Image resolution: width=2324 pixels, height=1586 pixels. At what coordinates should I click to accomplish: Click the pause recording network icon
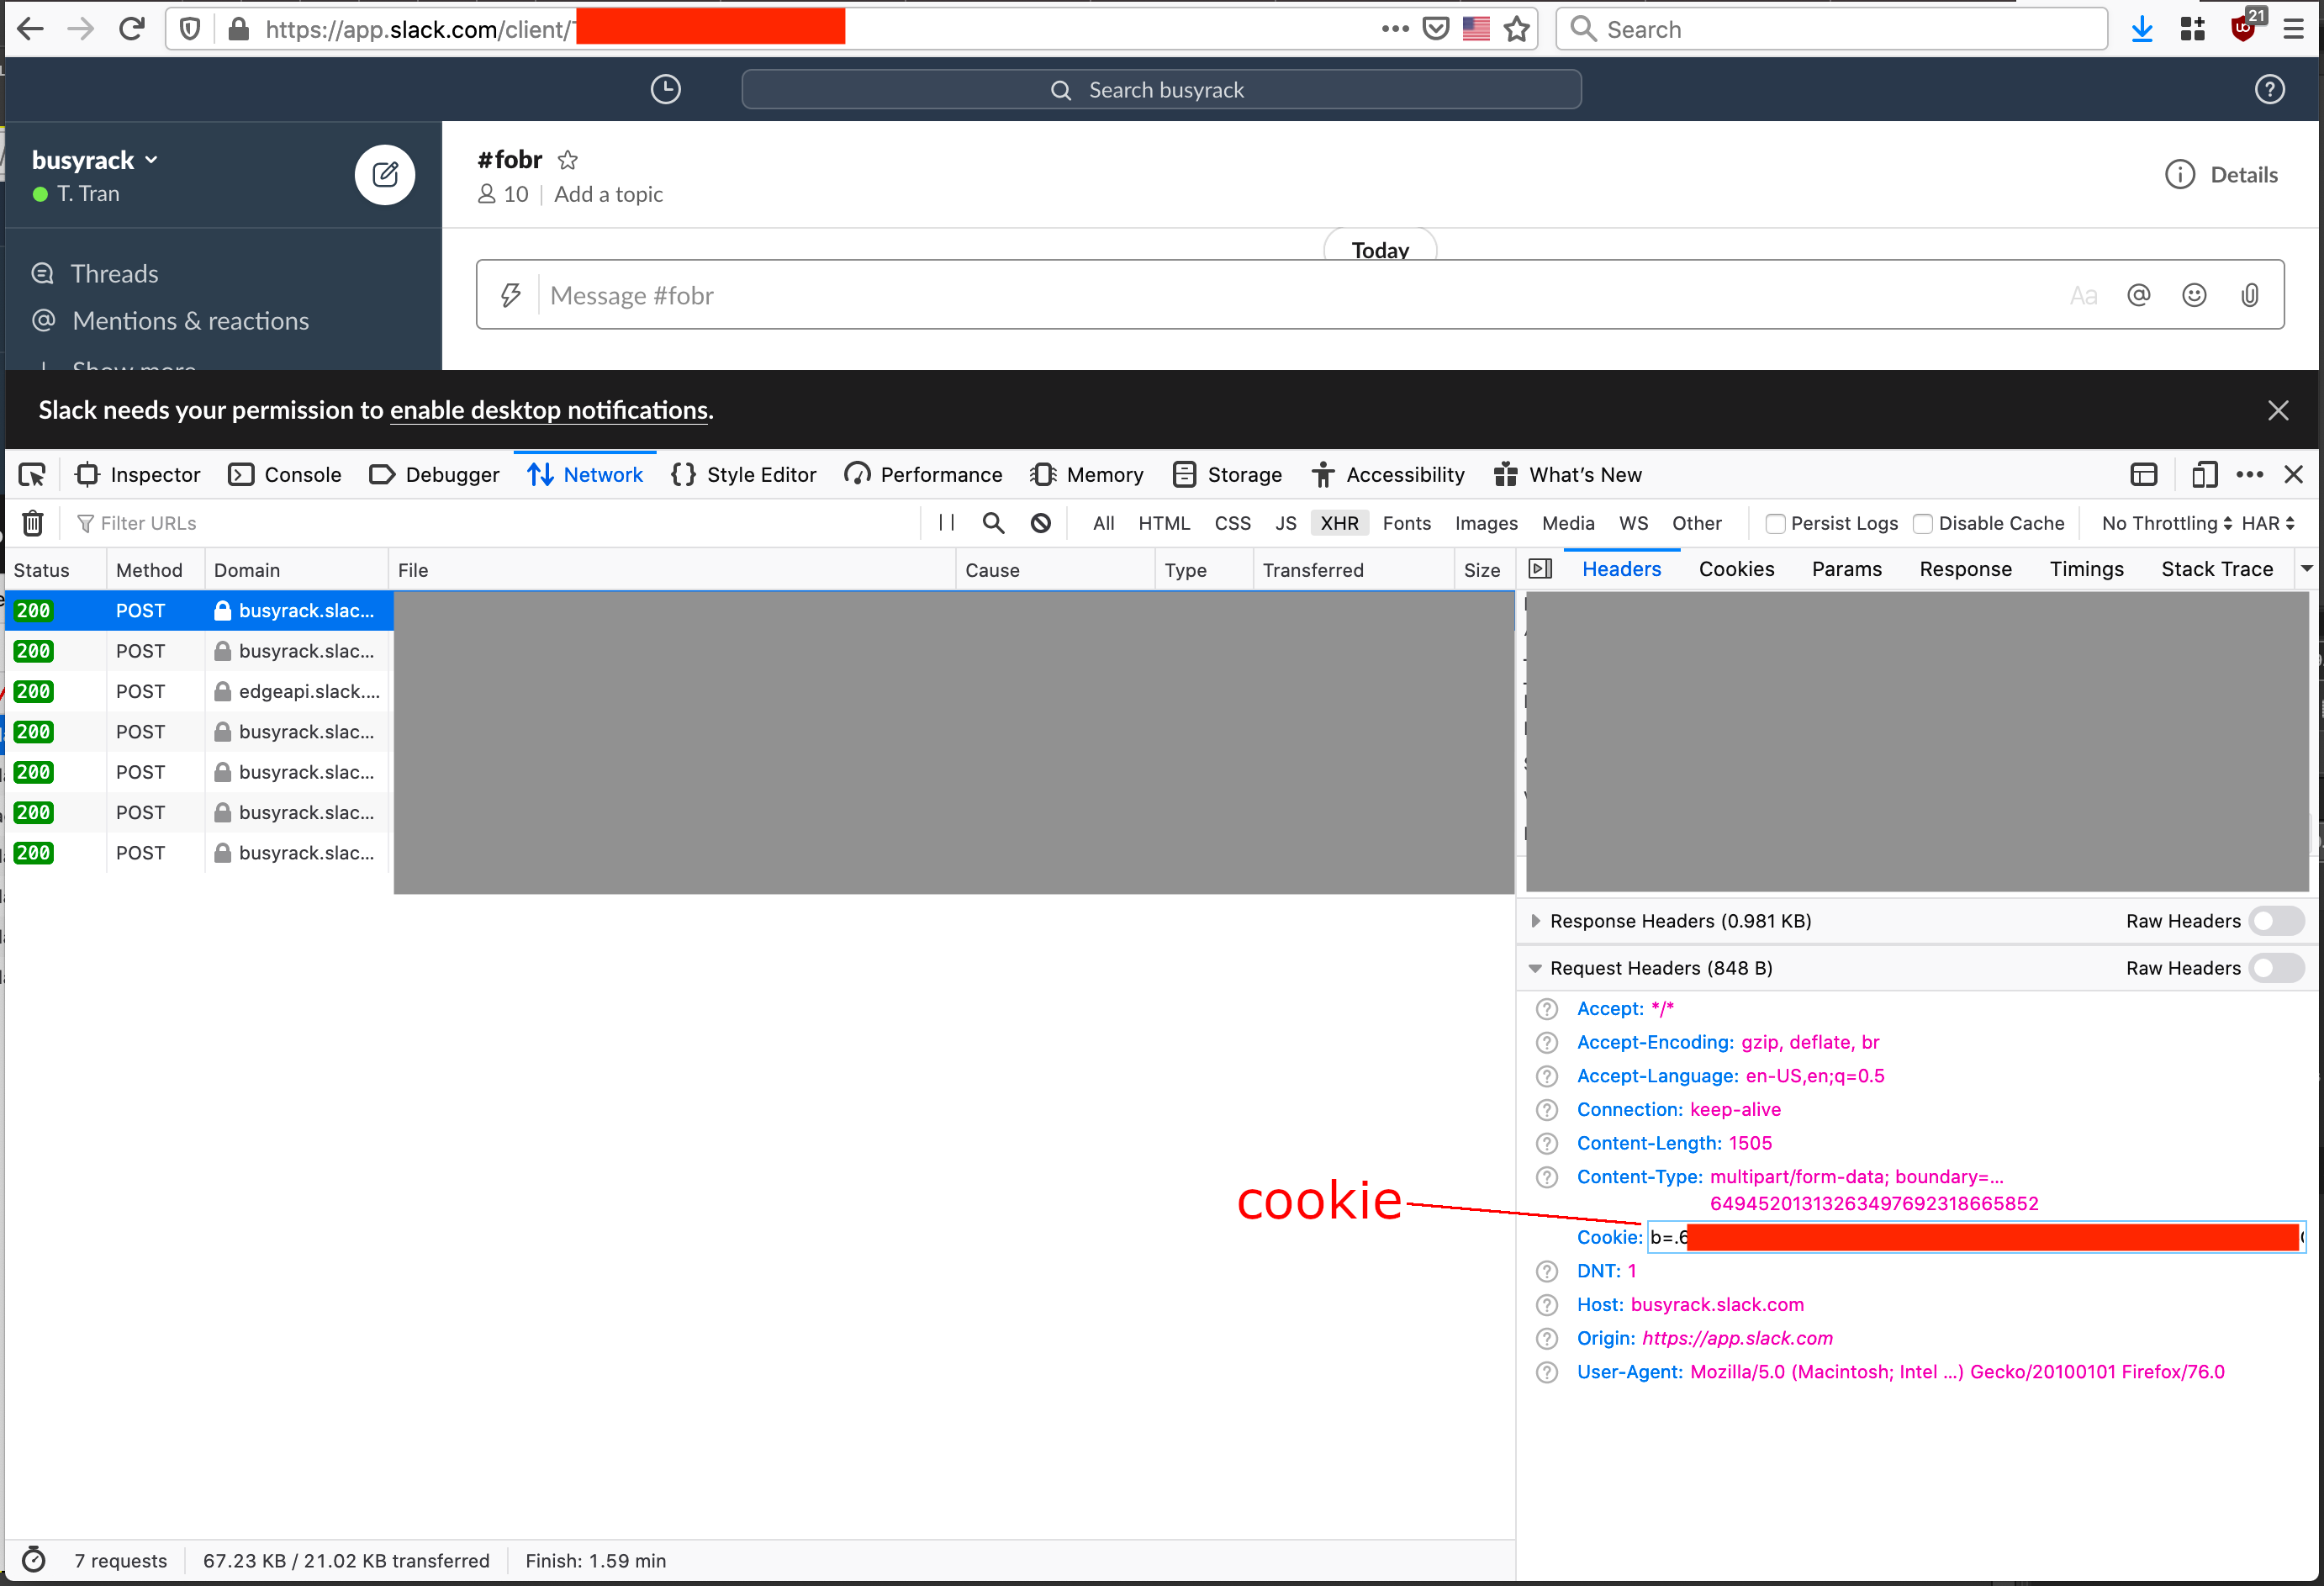pos(946,523)
